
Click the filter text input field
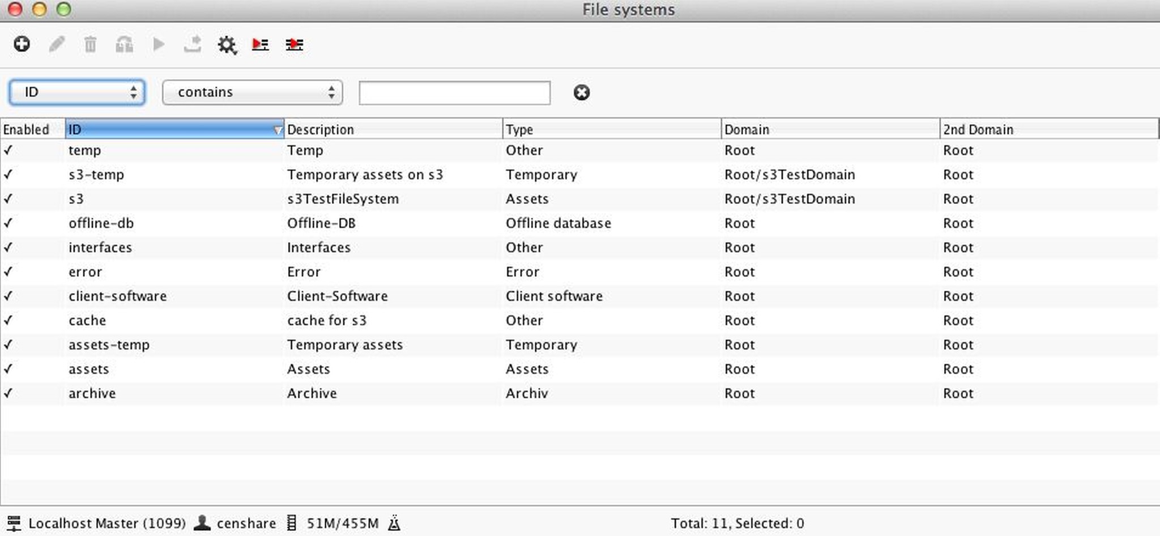pos(454,93)
